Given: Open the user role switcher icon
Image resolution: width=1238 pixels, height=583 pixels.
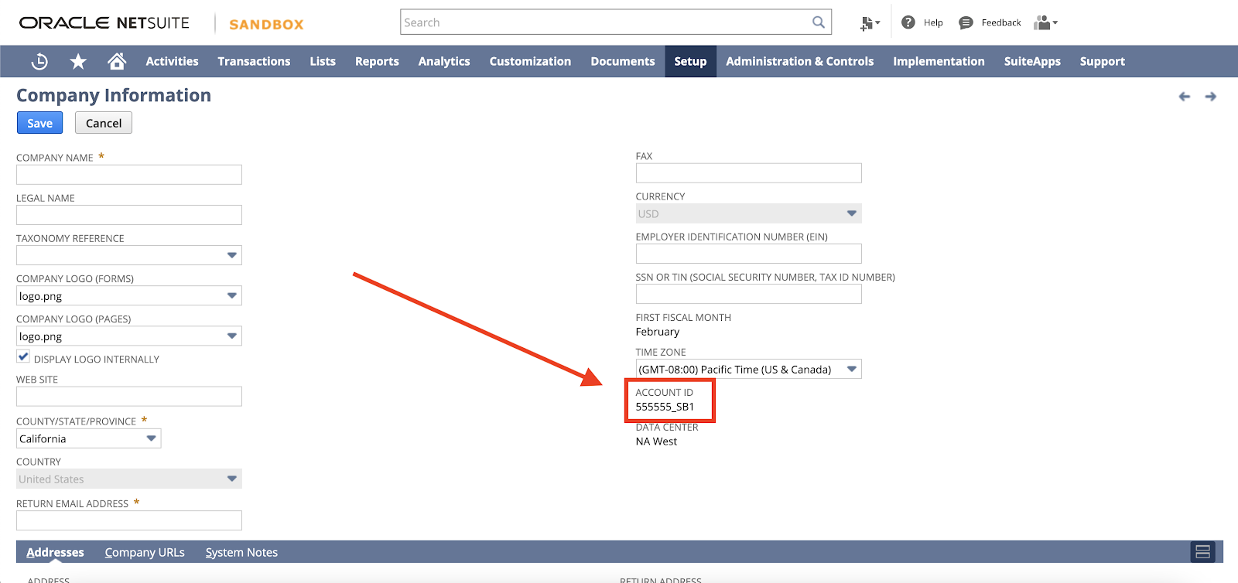Looking at the screenshot, I should [x=1045, y=22].
